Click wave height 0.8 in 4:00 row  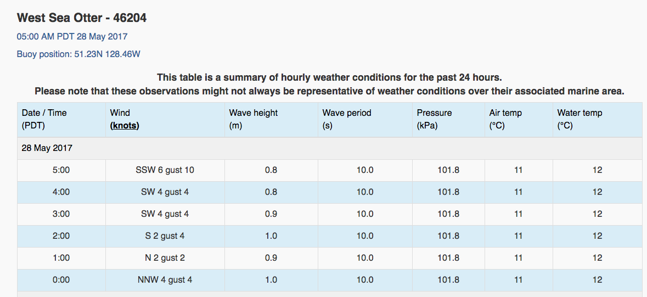[x=271, y=192]
